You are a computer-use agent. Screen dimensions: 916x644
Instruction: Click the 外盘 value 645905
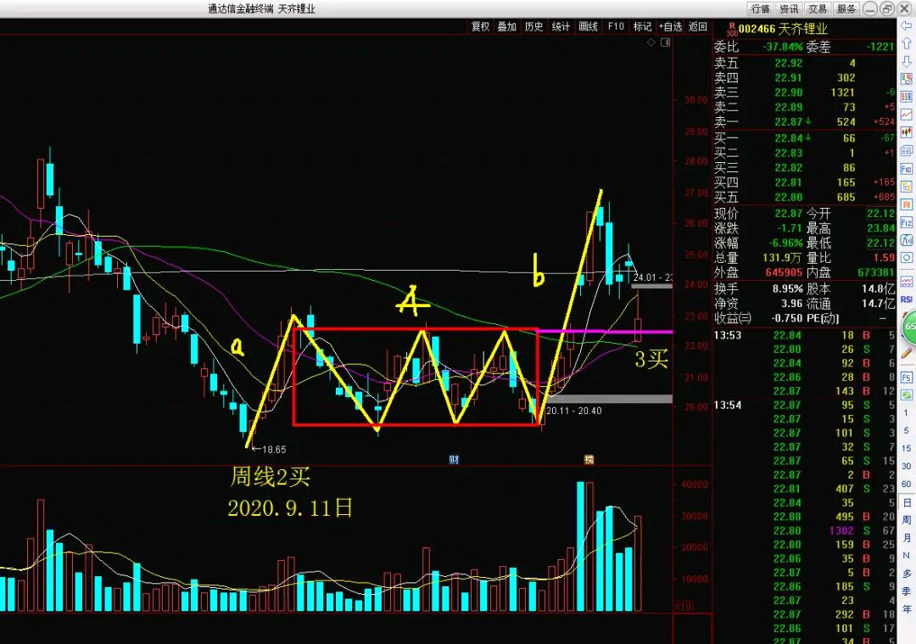click(784, 273)
